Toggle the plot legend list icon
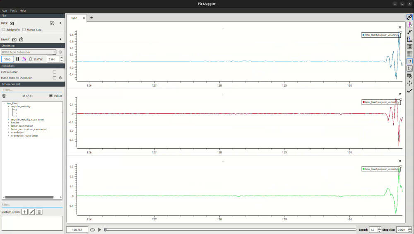414x234 pixels. (x=409, y=46)
